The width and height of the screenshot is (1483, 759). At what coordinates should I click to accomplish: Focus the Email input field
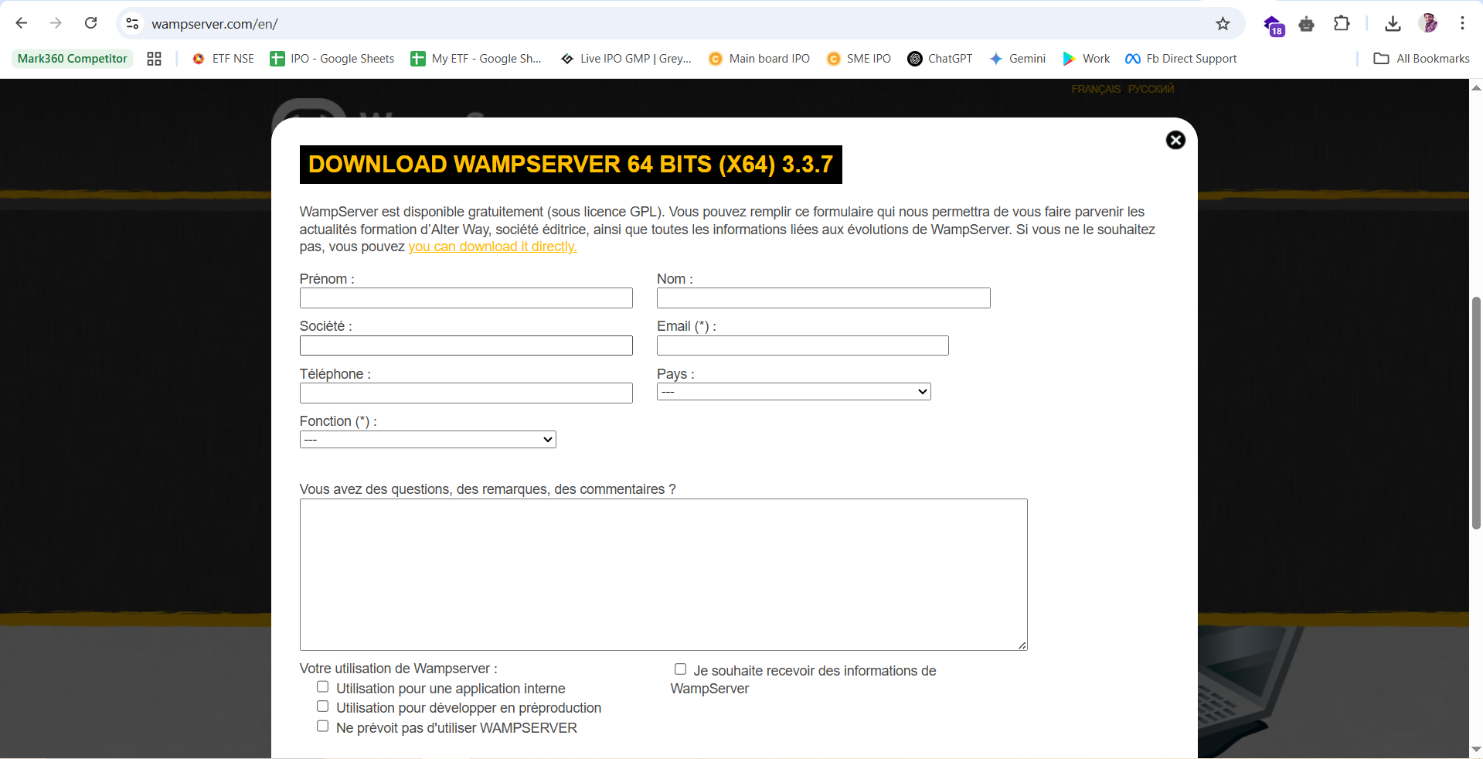(802, 345)
